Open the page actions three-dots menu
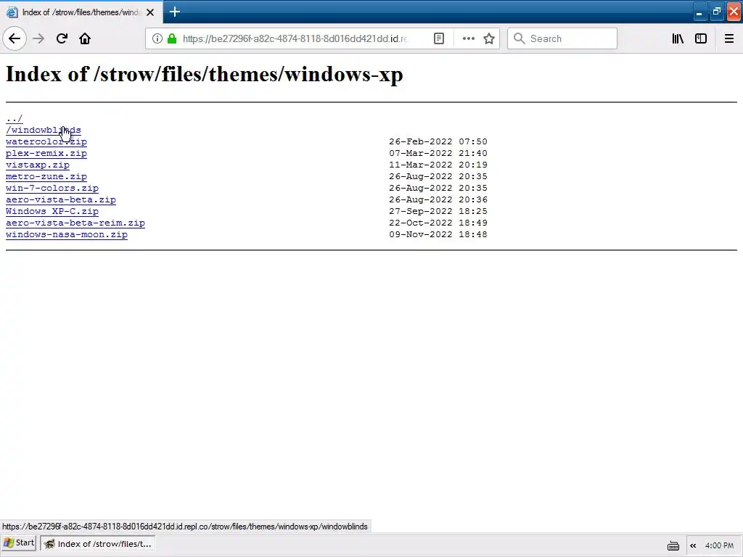Screen dimensions: 743x557 pos(468,39)
